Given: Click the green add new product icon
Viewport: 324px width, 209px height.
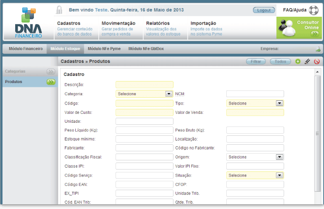Looking at the screenshot, I should click(x=298, y=62).
